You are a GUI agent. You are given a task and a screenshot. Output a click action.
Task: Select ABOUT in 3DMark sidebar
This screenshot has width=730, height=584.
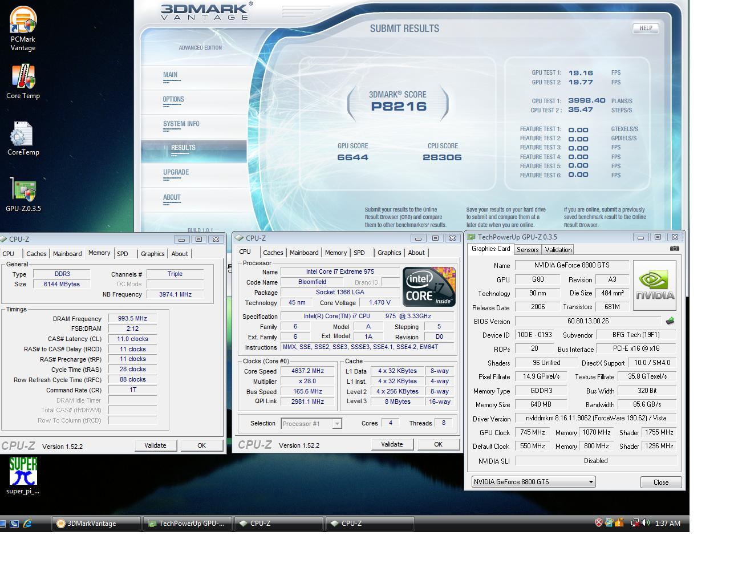point(172,197)
